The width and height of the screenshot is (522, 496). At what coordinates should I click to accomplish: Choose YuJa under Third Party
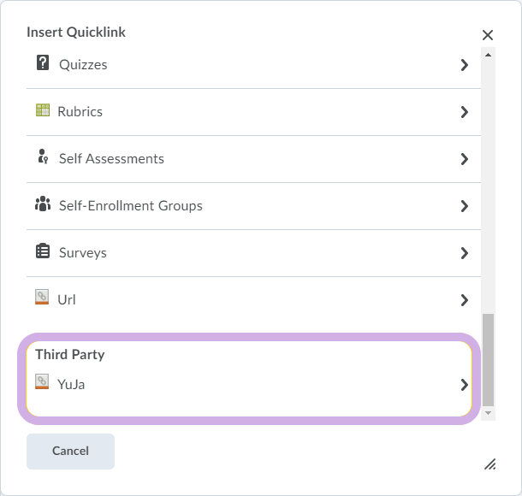point(249,385)
